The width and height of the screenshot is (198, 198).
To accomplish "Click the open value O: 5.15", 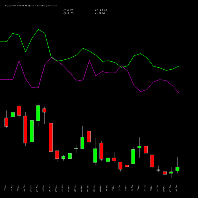I will 69,13.
